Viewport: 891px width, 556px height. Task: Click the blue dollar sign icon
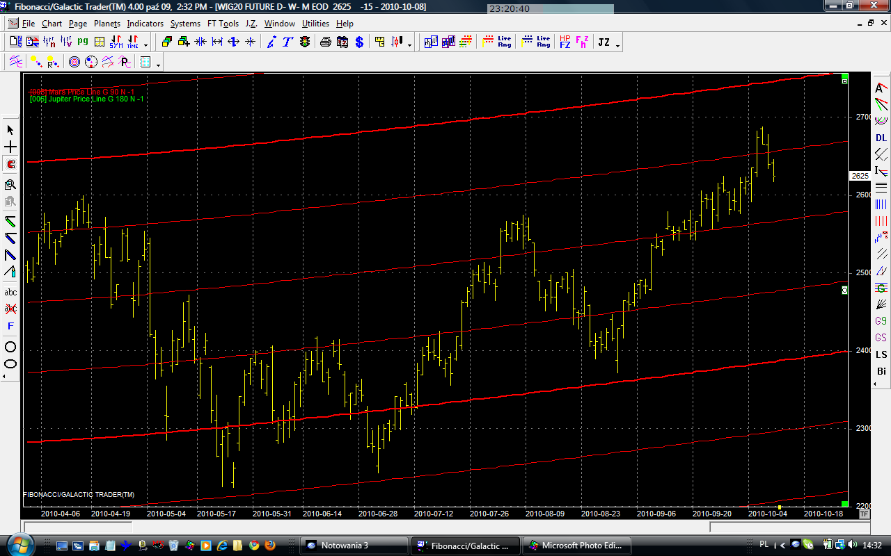pyautogui.click(x=359, y=42)
